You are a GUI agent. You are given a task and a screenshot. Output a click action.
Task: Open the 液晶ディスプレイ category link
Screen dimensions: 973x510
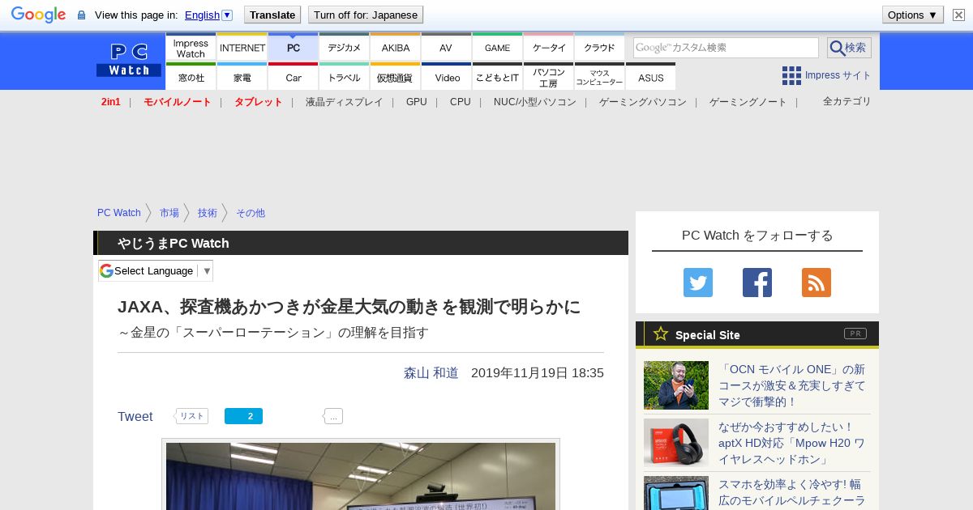coord(345,102)
